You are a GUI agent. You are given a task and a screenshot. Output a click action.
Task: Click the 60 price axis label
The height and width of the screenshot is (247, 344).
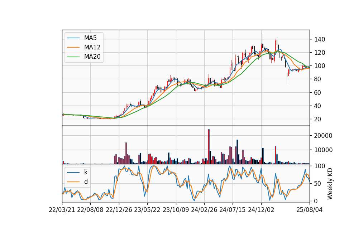point(318,92)
